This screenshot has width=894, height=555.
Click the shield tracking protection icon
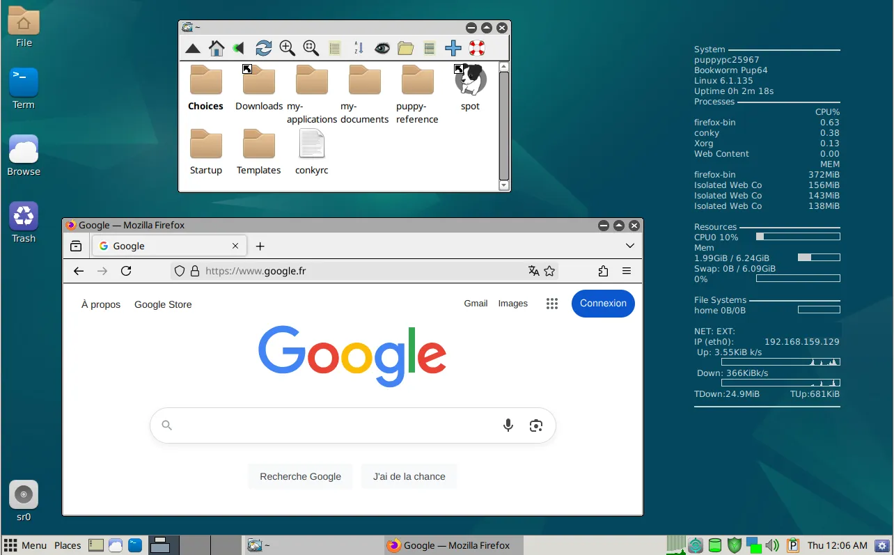pos(180,271)
